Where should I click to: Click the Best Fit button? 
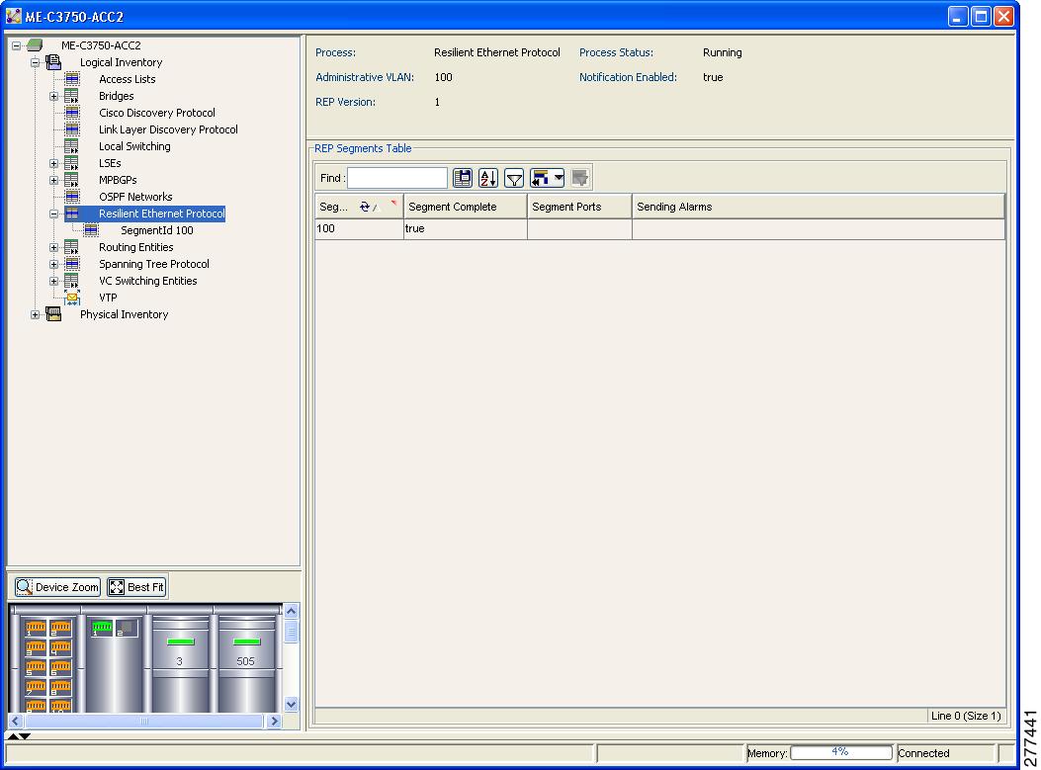pyautogui.click(x=136, y=587)
